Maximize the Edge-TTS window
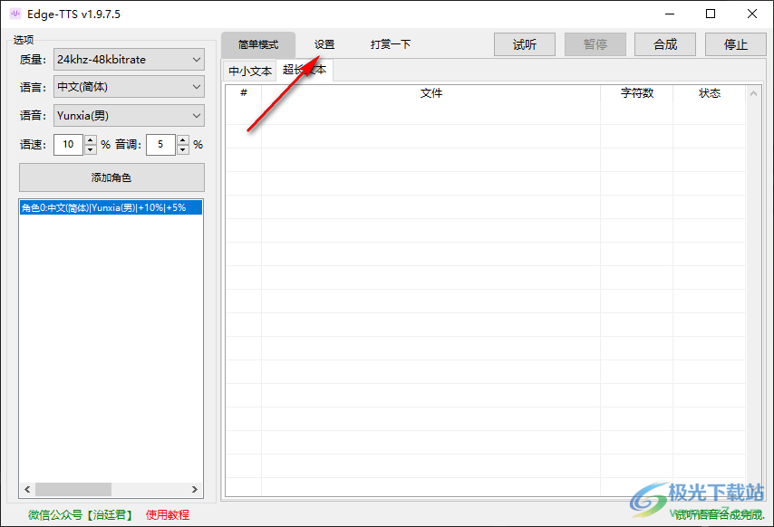 711,14
